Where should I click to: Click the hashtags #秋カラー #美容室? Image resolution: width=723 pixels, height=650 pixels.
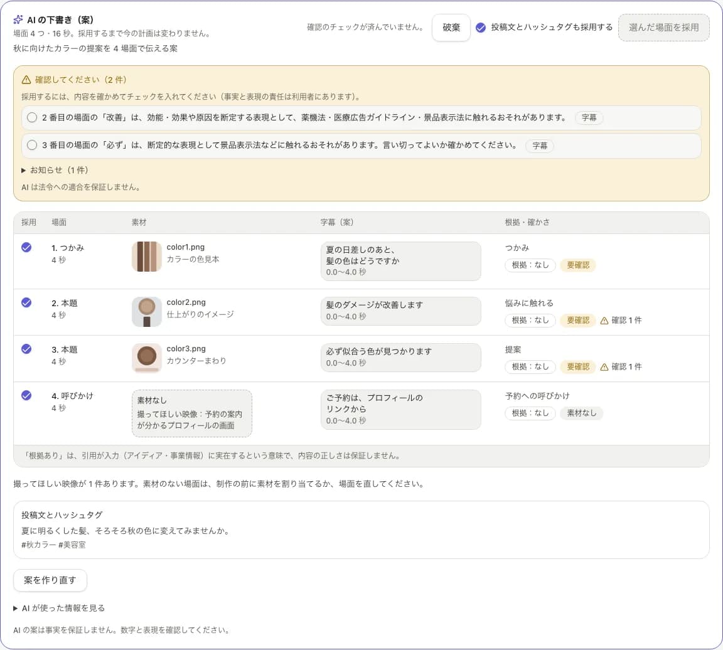(53, 545)
